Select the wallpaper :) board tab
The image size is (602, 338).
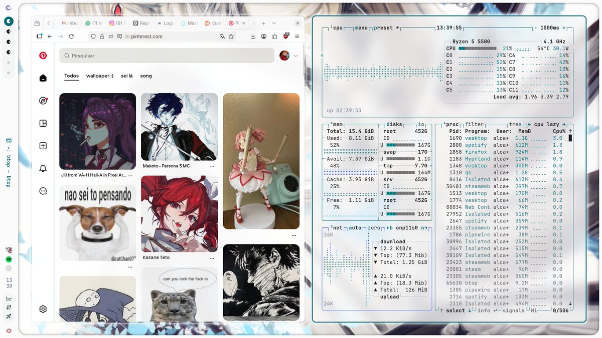(100, 76)
